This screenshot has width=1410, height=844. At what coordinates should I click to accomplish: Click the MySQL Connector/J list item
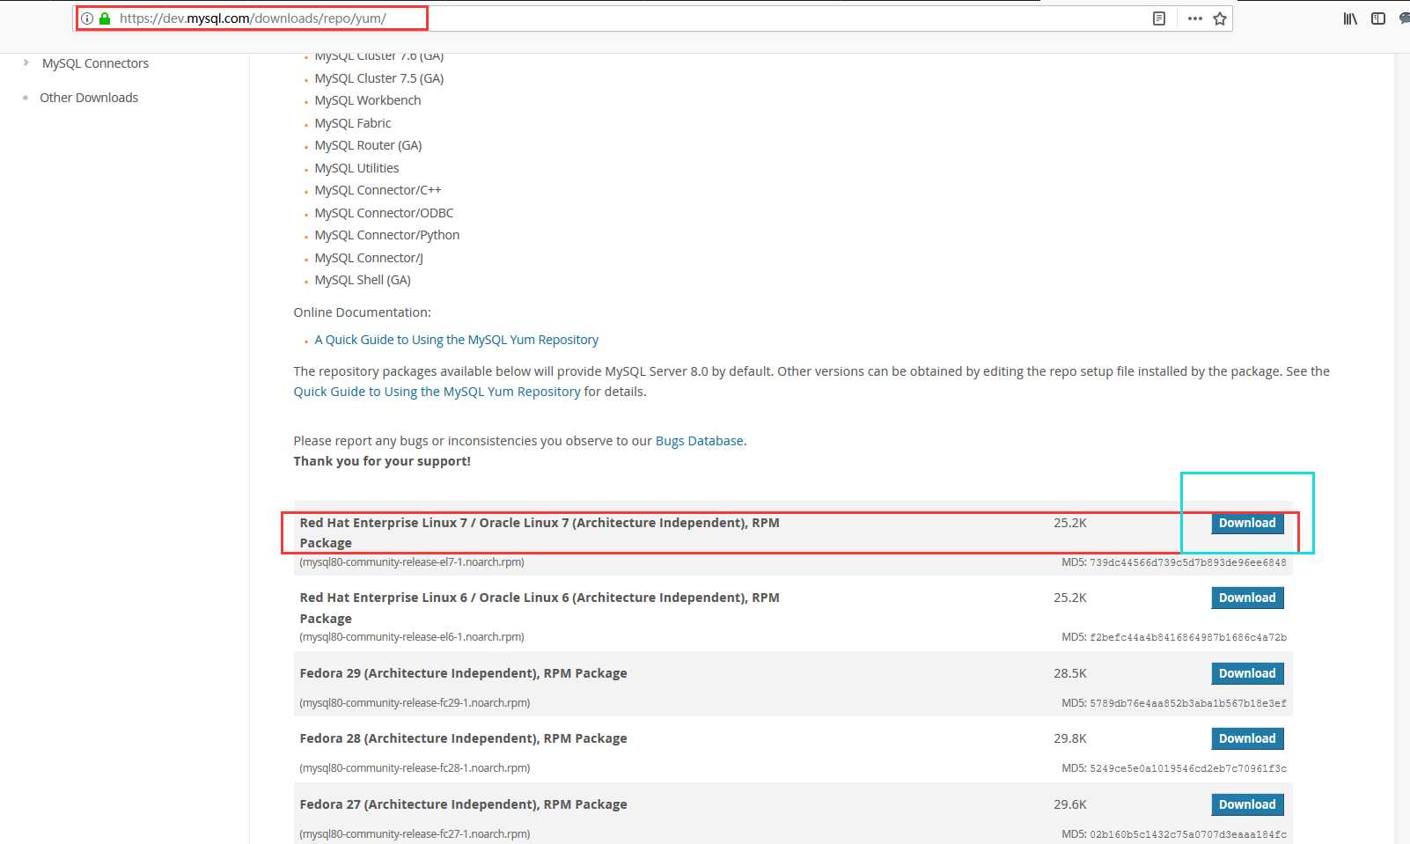coord(369,258)
